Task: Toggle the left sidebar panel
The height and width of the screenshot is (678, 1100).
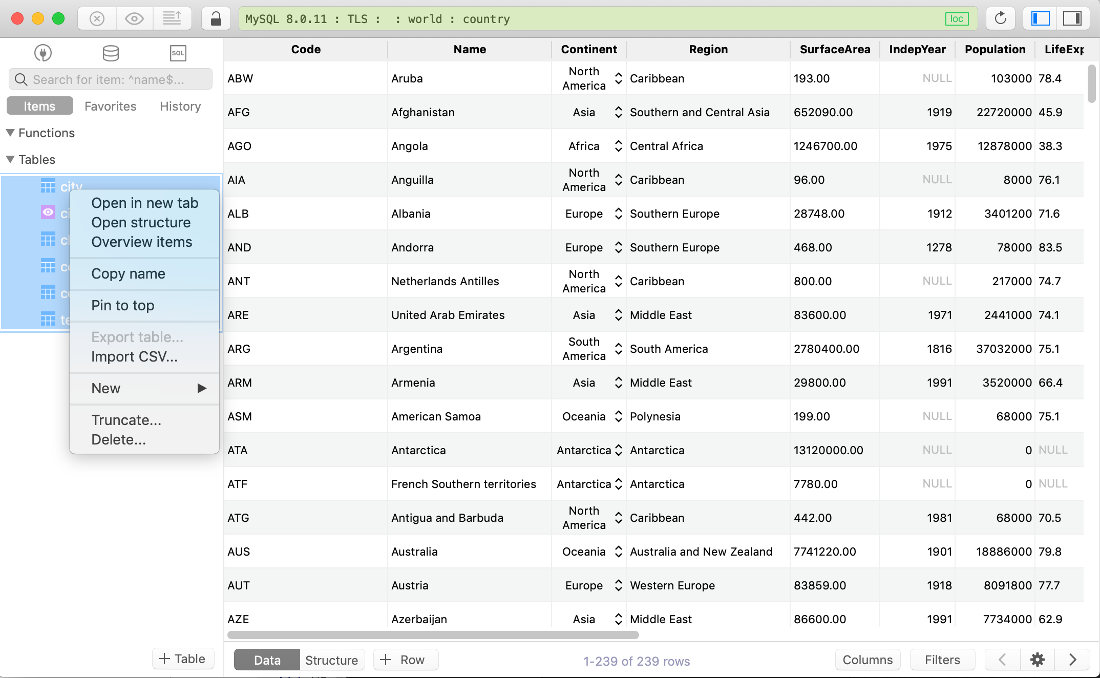Action: tap(1039, 18)
